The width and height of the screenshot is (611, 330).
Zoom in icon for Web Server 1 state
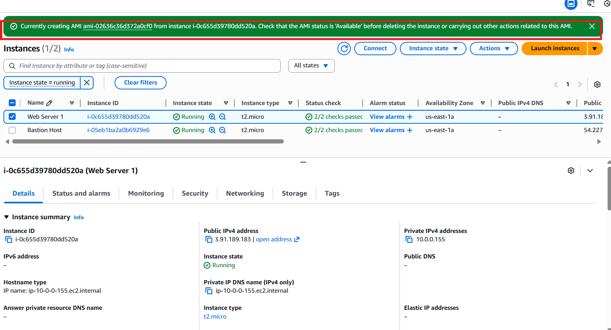212,117
